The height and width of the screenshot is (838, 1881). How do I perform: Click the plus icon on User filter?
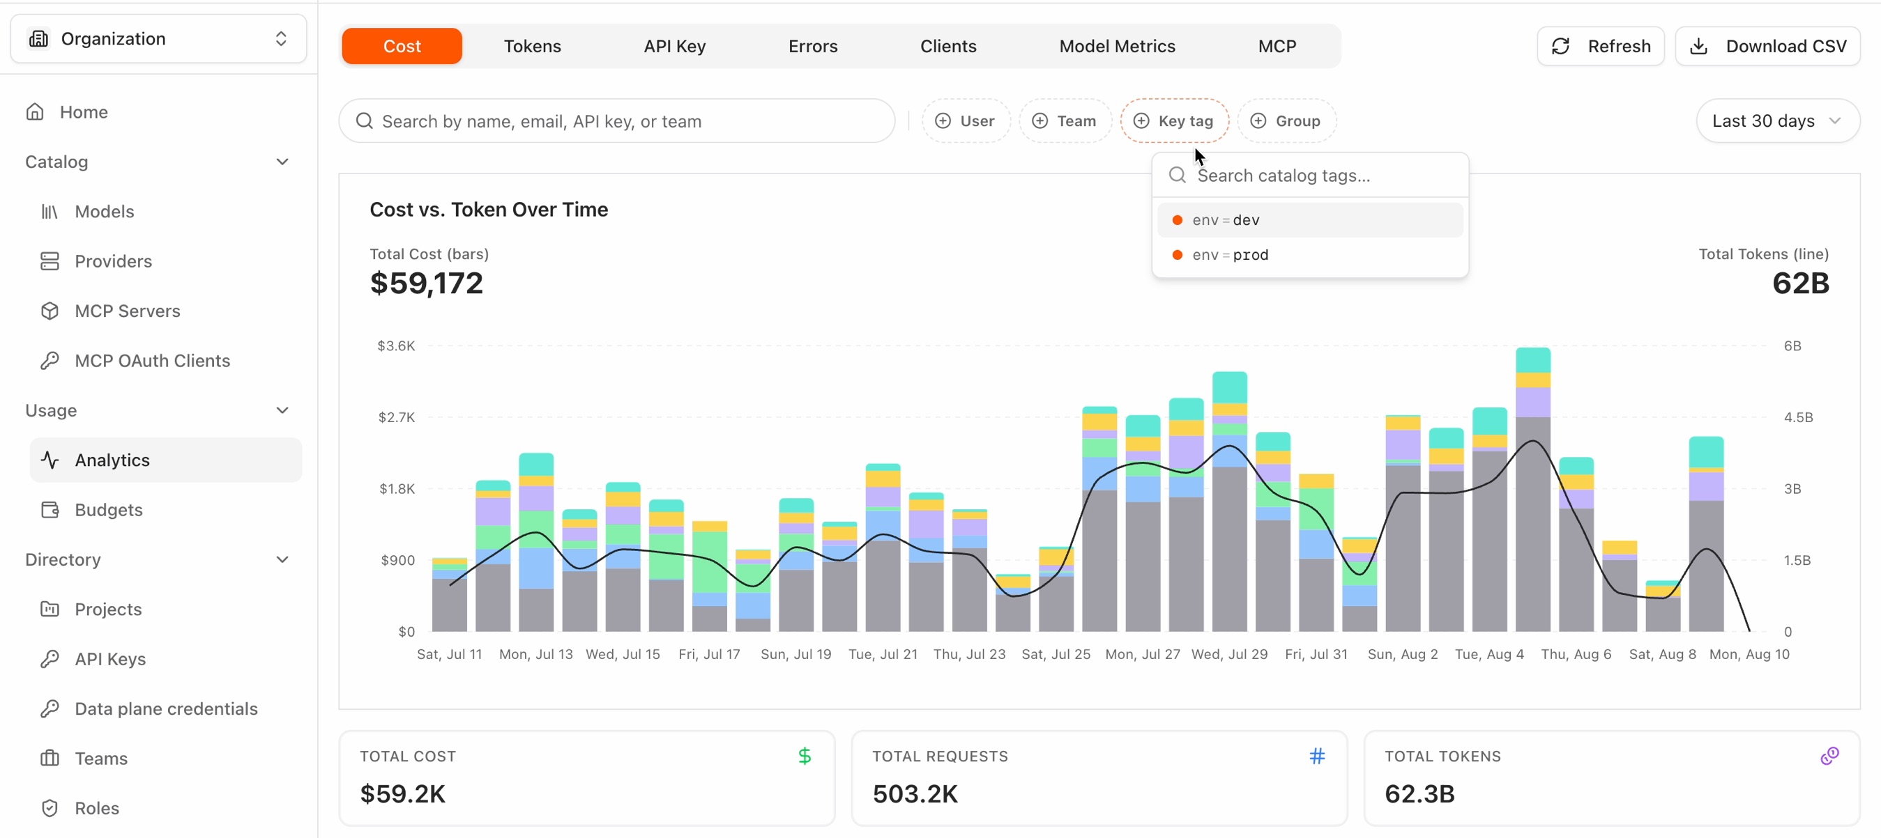click(943, 121)
